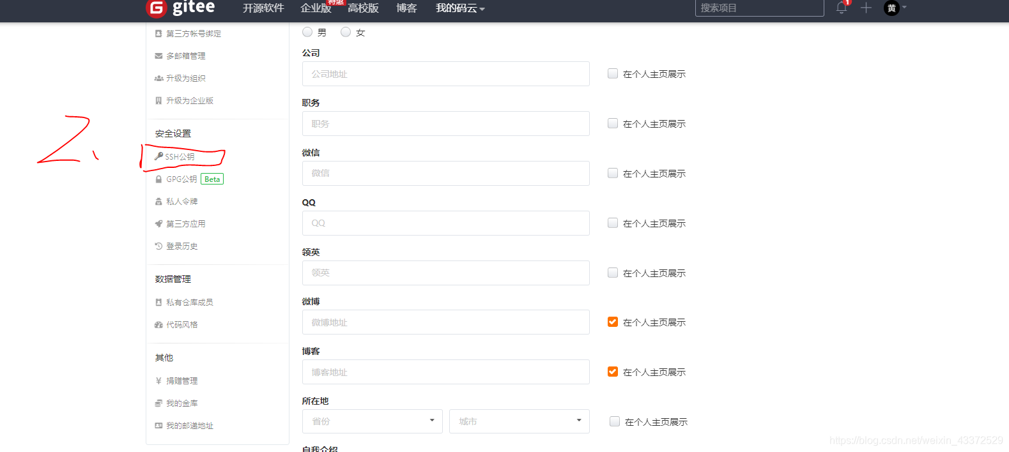Open 登录历史 page
This screenshot has height=452, width=1009.
pos(182,246)
